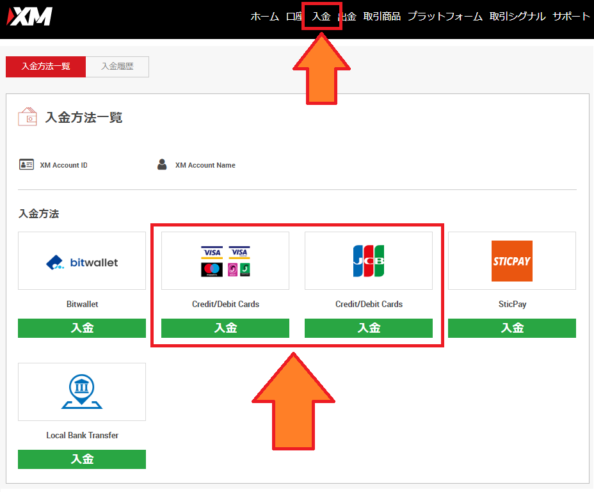
Task: Click the person icon next to XM Account Name
Action: 162,164
